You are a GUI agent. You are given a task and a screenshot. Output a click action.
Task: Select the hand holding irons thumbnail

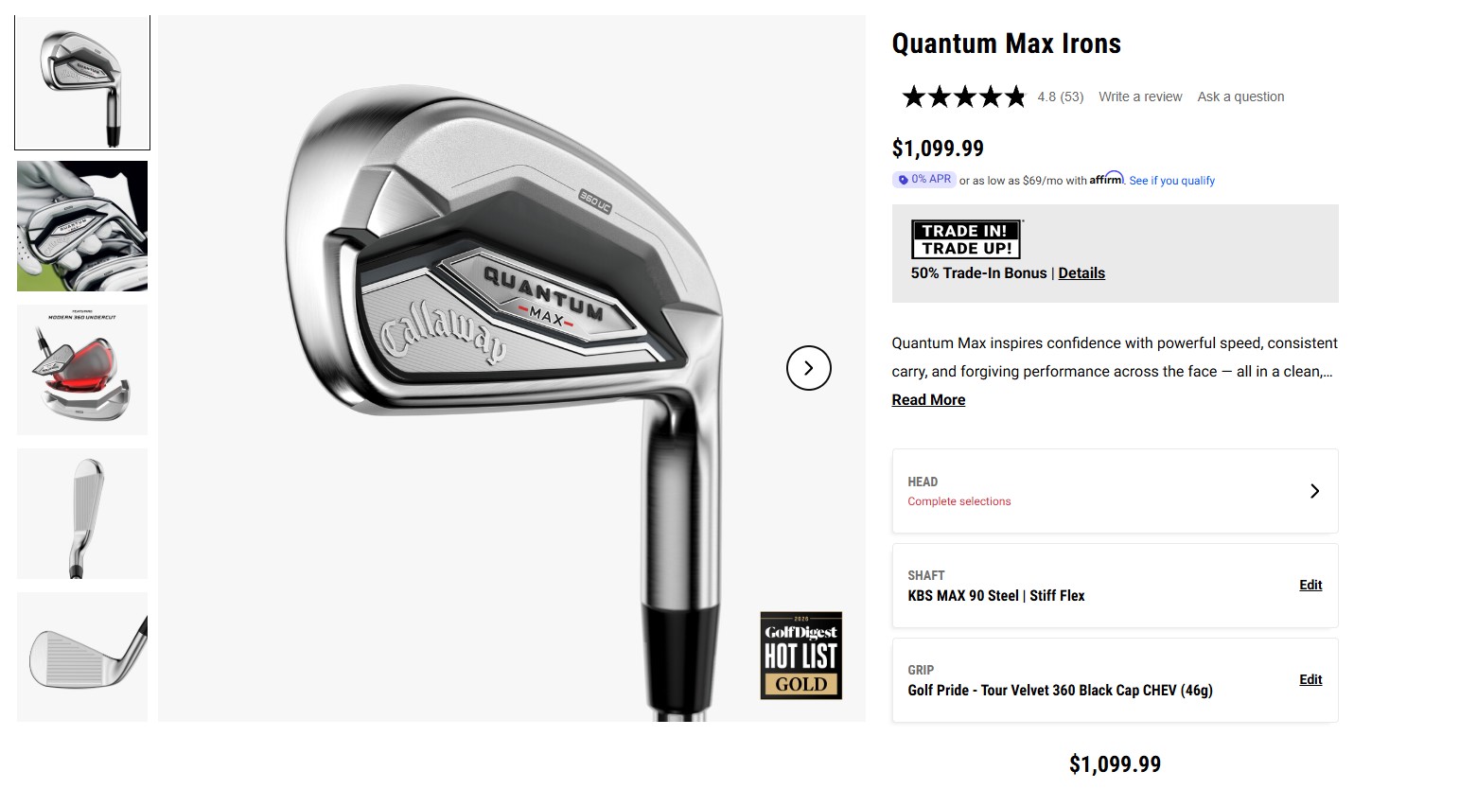point(82,226)
